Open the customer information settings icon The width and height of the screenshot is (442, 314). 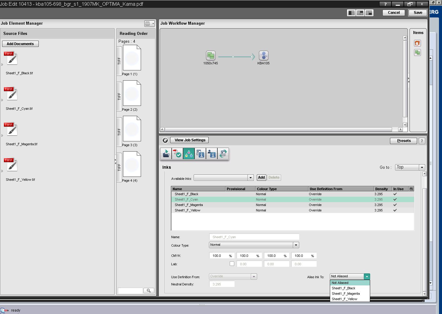point(212,154)
